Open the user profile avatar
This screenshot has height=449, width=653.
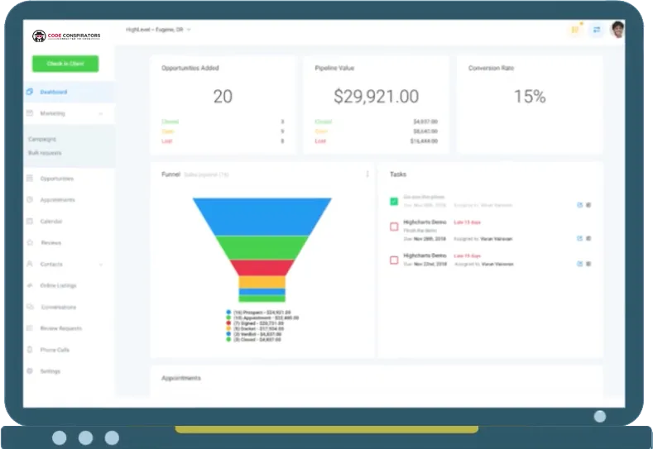(617, 30)
